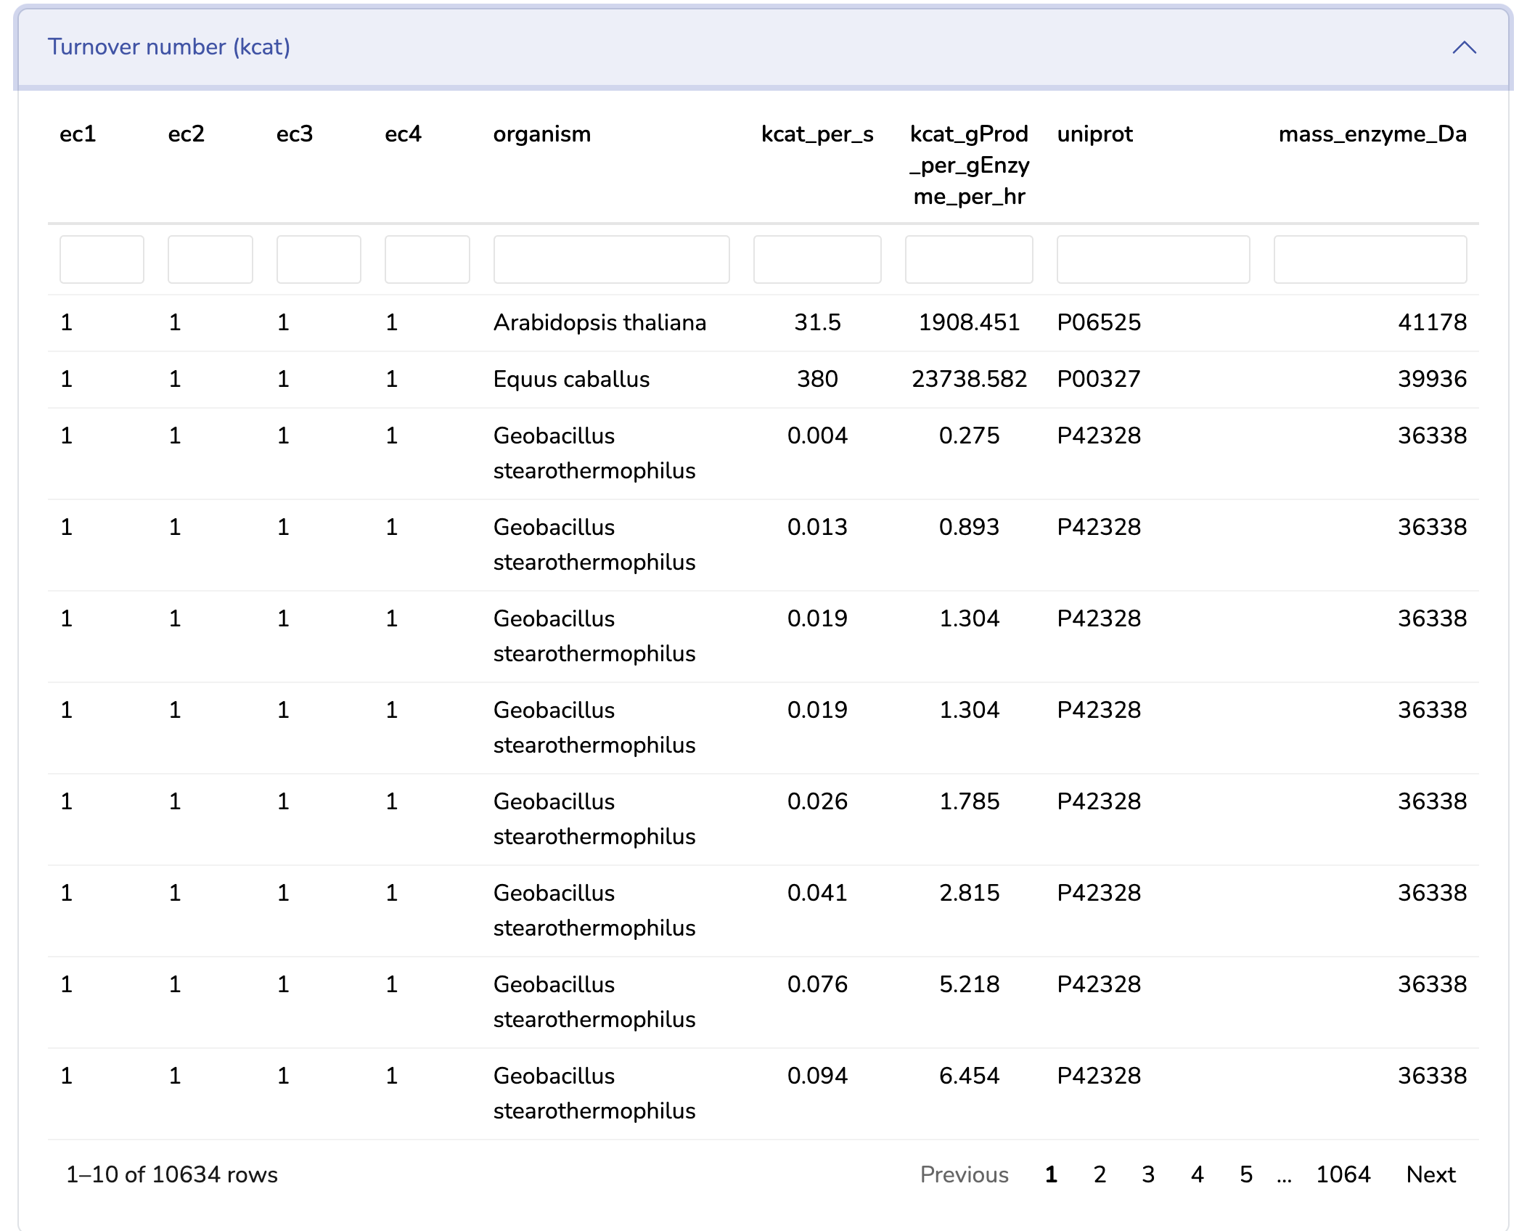Click the ec1 filter input box

coord(101,259)
